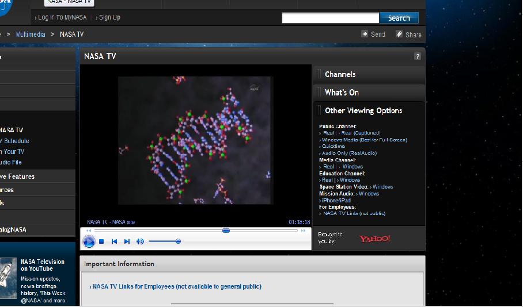Viewport: 523px width, 307px height.
Task: Click the NASA TV sidebar item
Action: (12, 130)
